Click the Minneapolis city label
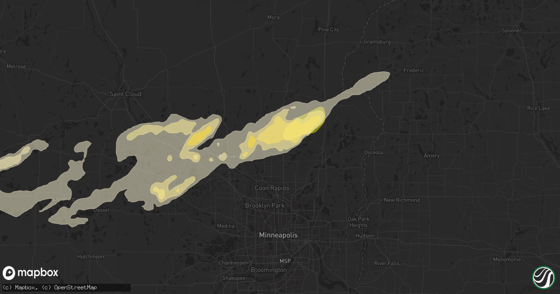 click(x=279, y=235)
